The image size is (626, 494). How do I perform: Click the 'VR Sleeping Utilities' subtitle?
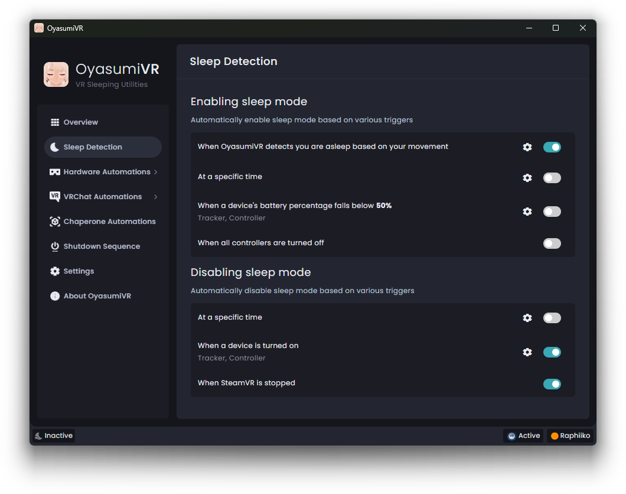(112, 84)
